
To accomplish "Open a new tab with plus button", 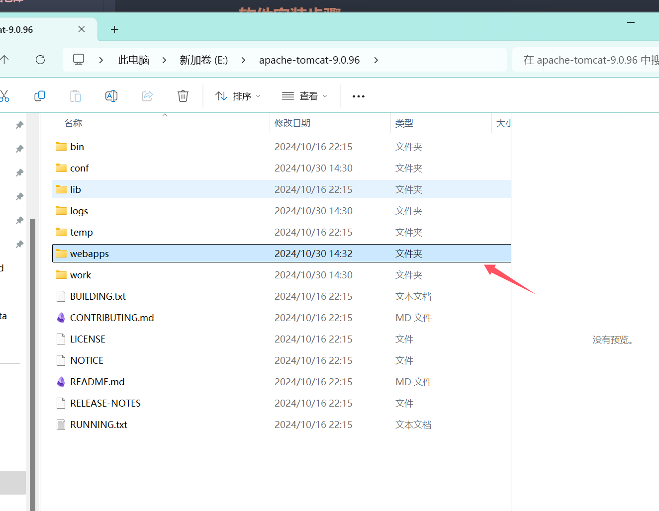I will coord(114,30).
